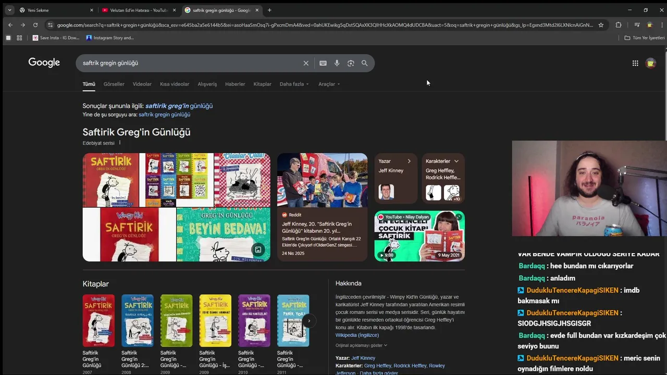Viewport: 667px width, 375px height.
Task: Close the Yeni Sekme tab
Action: pyautogui.click(x=92, y=10)
